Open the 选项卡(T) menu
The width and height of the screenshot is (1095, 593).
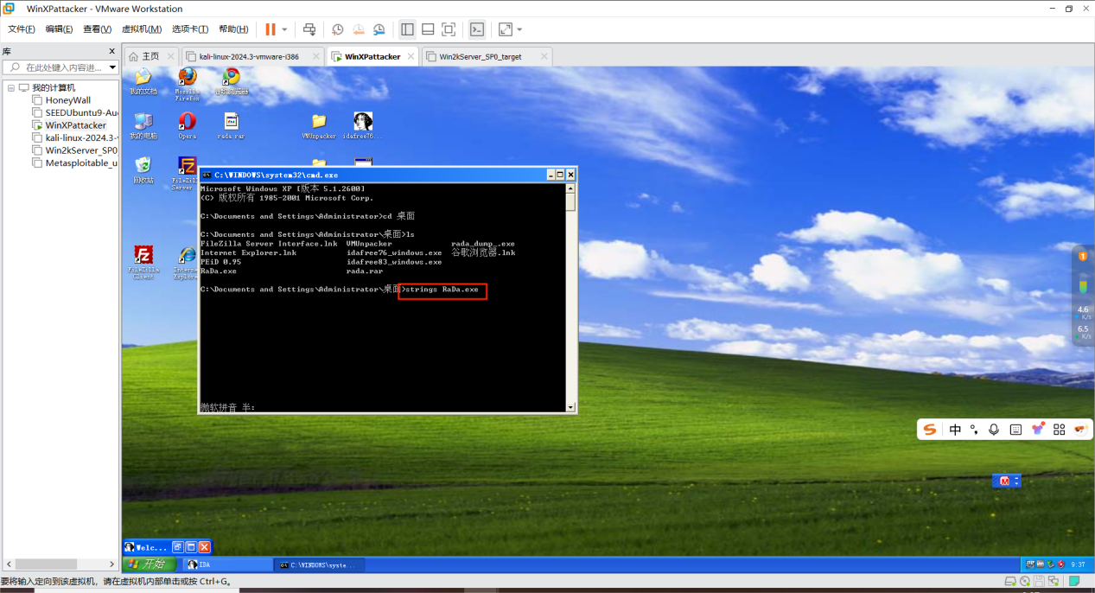(191, 29)
